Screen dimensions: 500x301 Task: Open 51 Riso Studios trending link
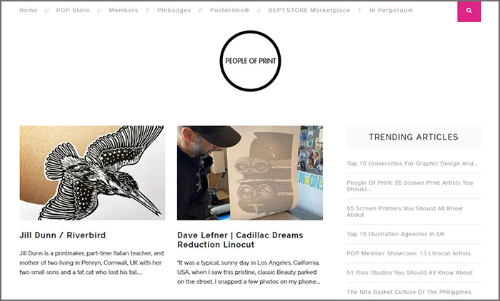tap(410, 272)
